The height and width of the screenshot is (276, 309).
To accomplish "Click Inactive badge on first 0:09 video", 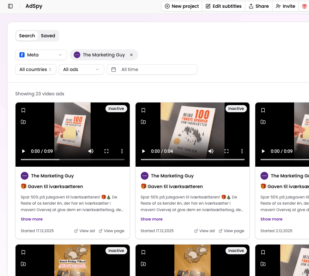I will click(x=116, y=108).
